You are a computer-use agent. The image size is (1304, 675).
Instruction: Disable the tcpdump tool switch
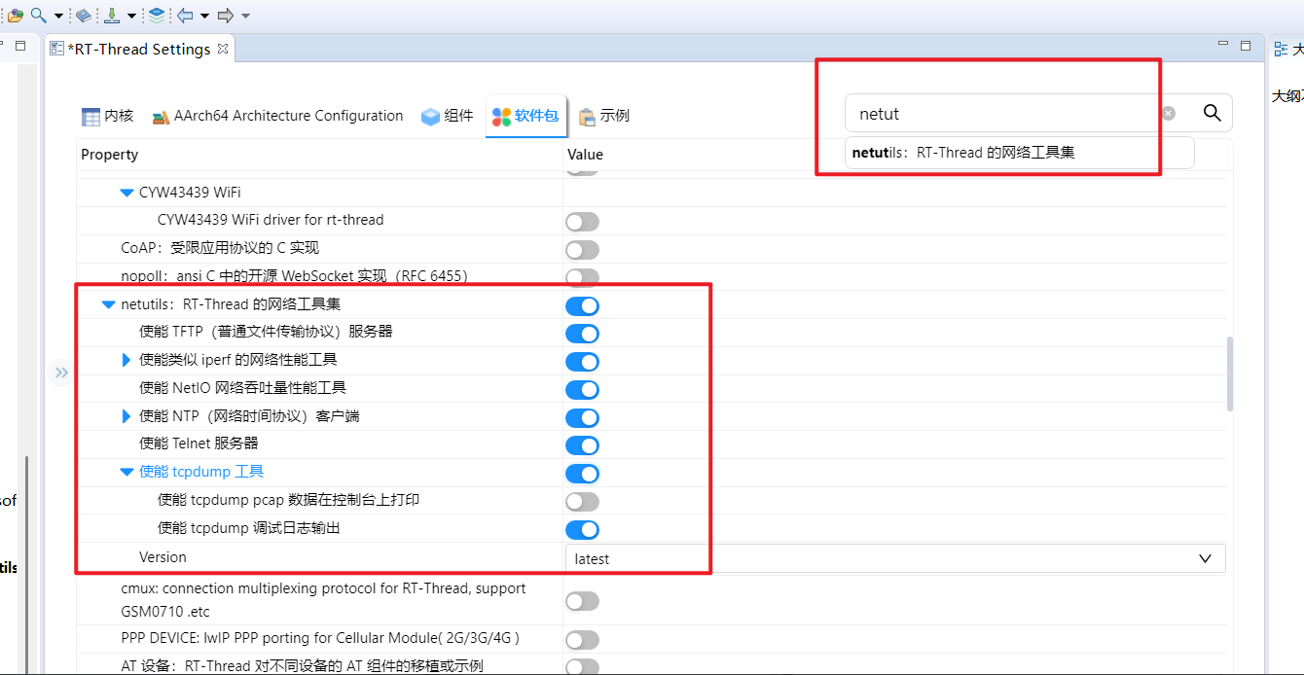(582, 474)
